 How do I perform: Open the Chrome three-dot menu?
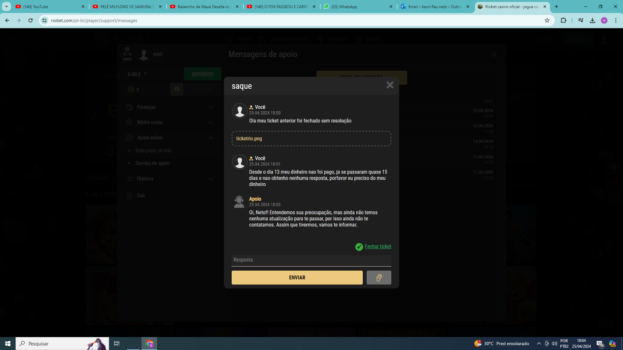(616, 20)
